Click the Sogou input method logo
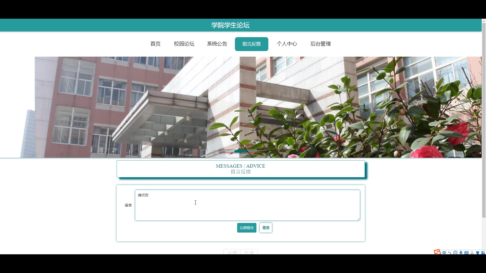486x273 pixels. point(437,252)
